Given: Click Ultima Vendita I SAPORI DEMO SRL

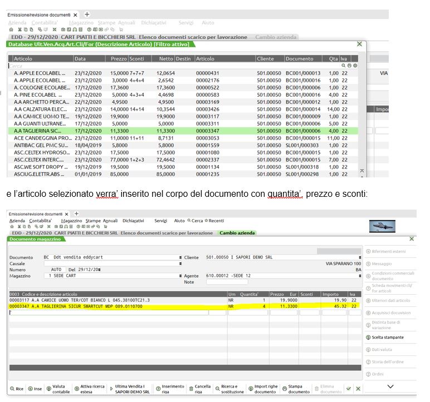Looking at the screenshot, I should [x=131, y=389].
